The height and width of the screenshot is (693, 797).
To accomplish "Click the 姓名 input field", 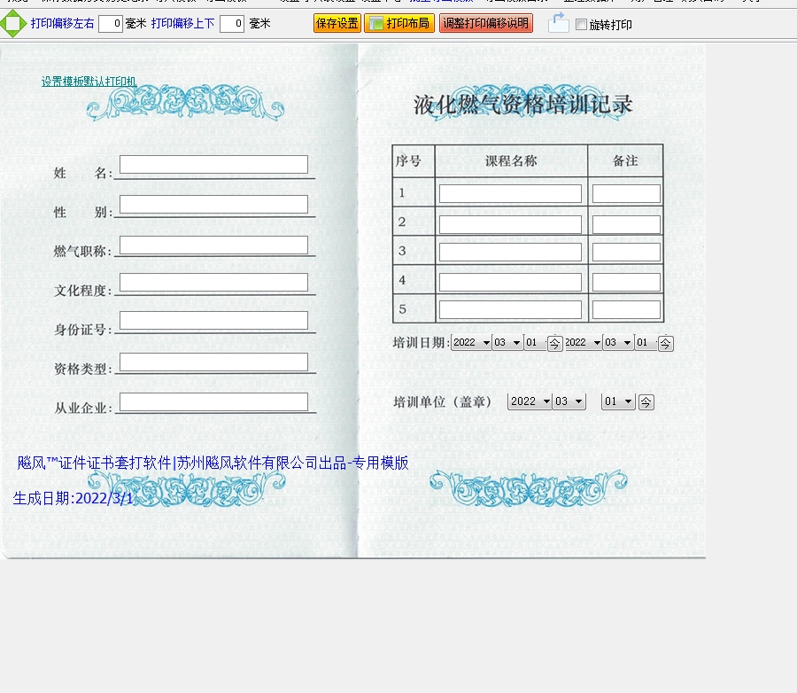I will coord(213,165).
